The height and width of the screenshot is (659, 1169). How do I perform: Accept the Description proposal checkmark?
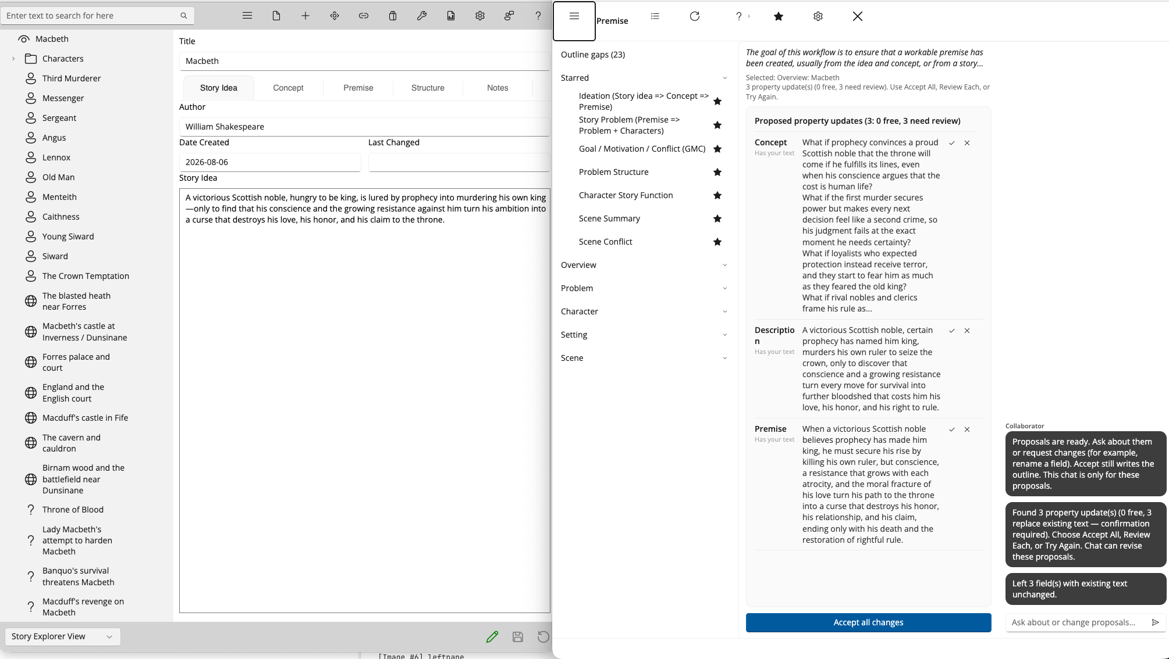tap(952, 331)
